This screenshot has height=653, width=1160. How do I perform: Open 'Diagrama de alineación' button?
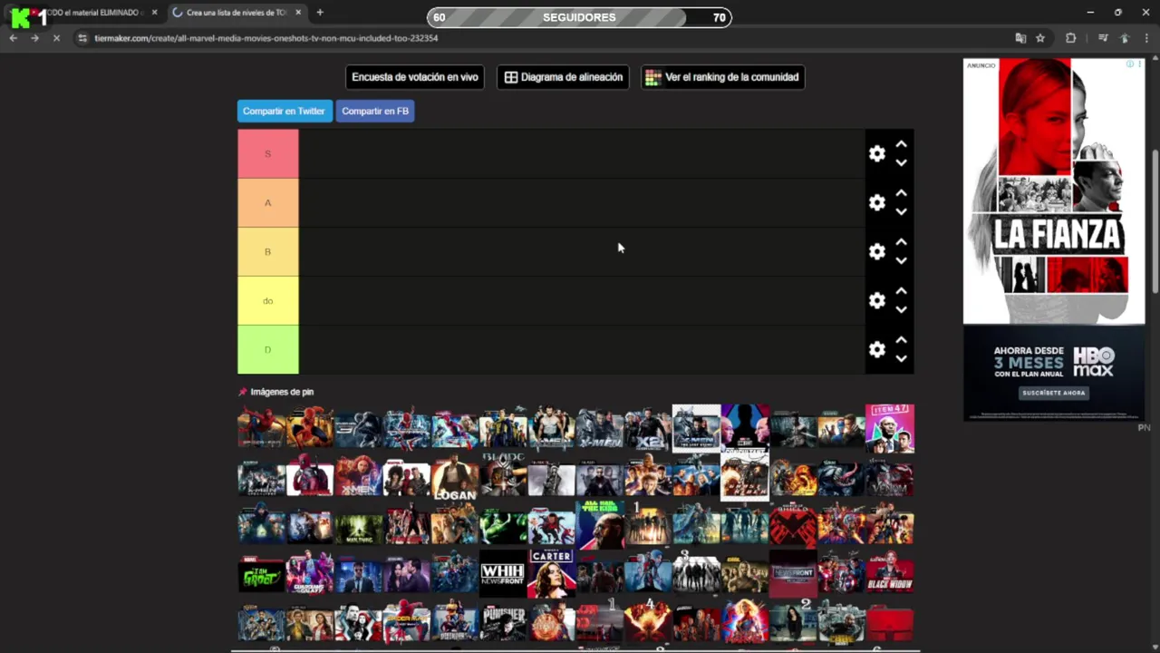tap(563, 77)
